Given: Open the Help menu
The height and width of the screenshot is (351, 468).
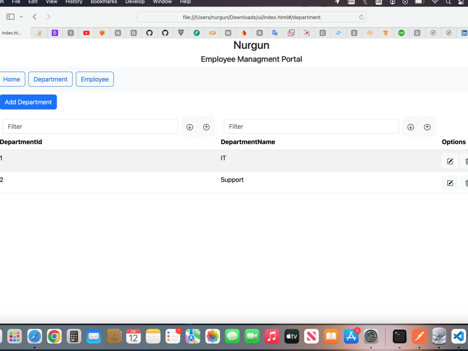Looking at the screenshot, I should (x=185, y=2).
